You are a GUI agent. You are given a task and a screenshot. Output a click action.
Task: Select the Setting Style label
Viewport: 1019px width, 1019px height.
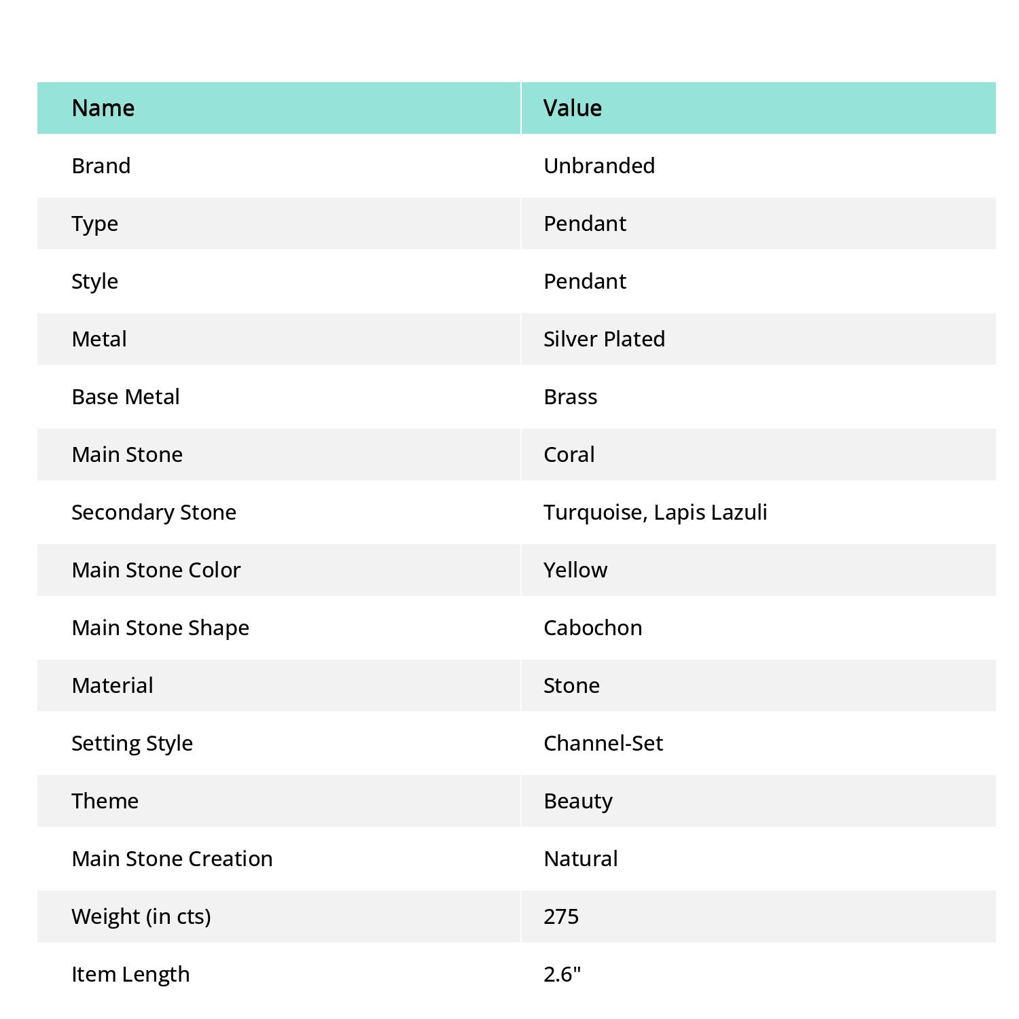(x=132, y=744)
